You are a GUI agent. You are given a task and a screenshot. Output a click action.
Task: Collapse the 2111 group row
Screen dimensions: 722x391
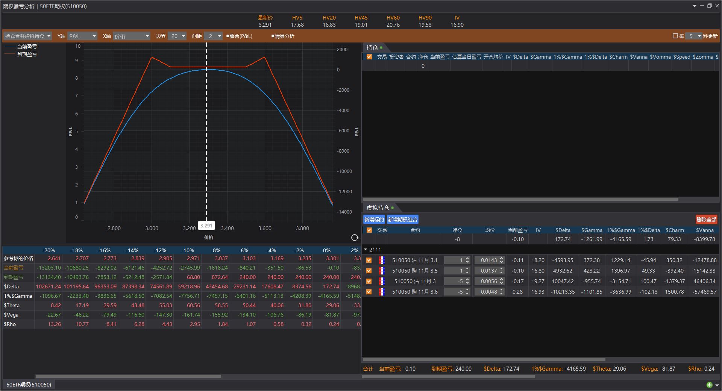(366, 250)
